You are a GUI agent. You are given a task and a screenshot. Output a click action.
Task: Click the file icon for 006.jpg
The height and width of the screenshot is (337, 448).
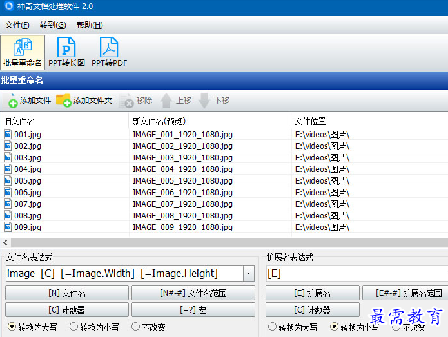[8, 192]
